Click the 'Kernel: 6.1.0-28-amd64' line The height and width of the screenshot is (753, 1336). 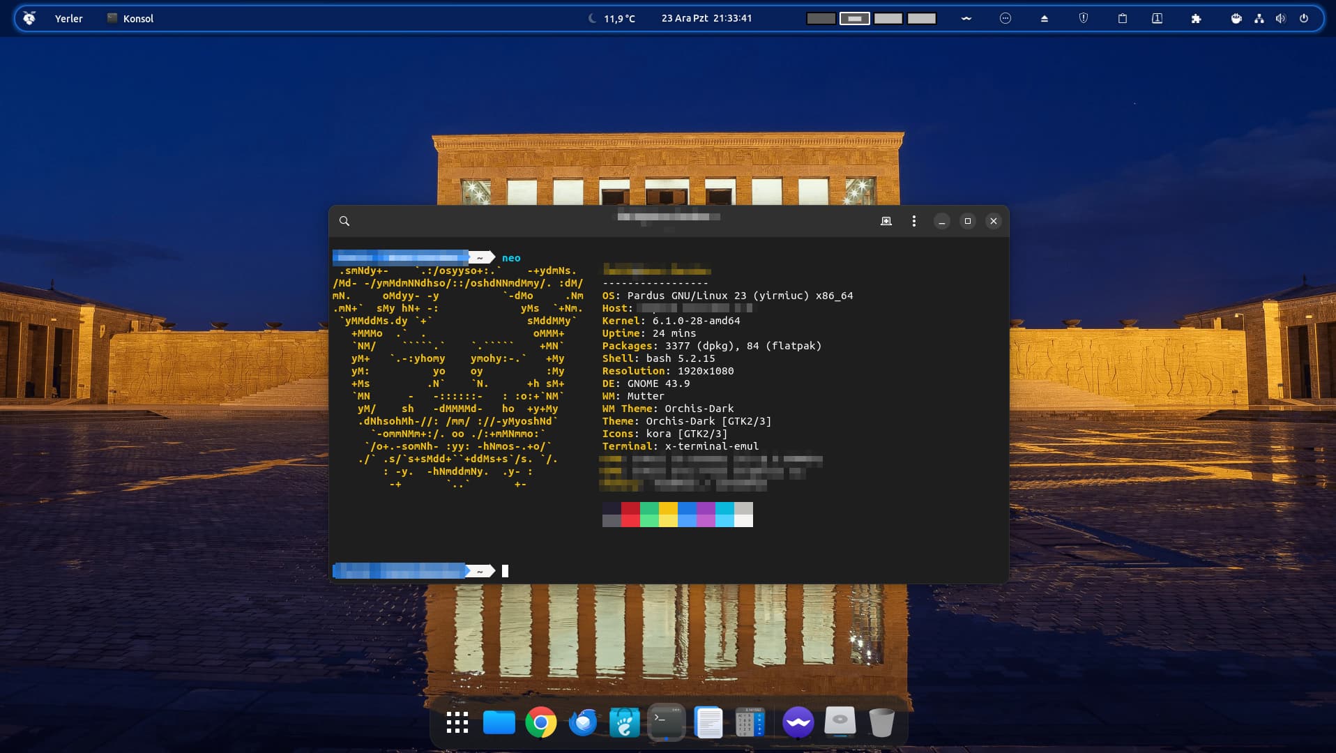coord(671,321)
